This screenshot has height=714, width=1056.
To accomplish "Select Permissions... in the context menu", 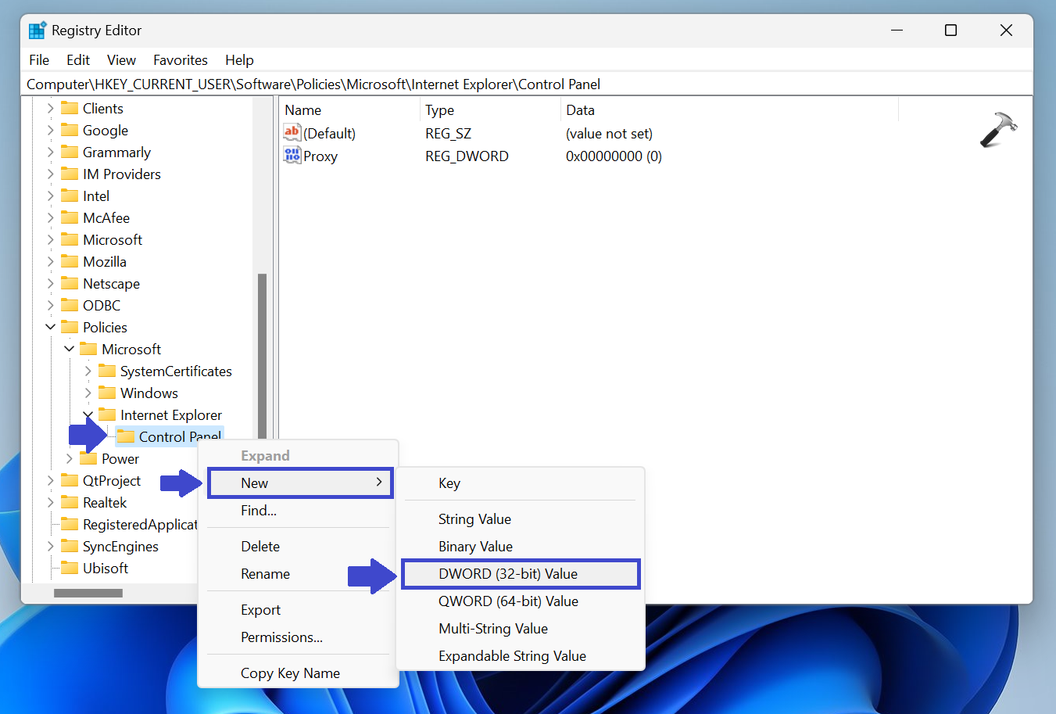I will tap(281, 637).
